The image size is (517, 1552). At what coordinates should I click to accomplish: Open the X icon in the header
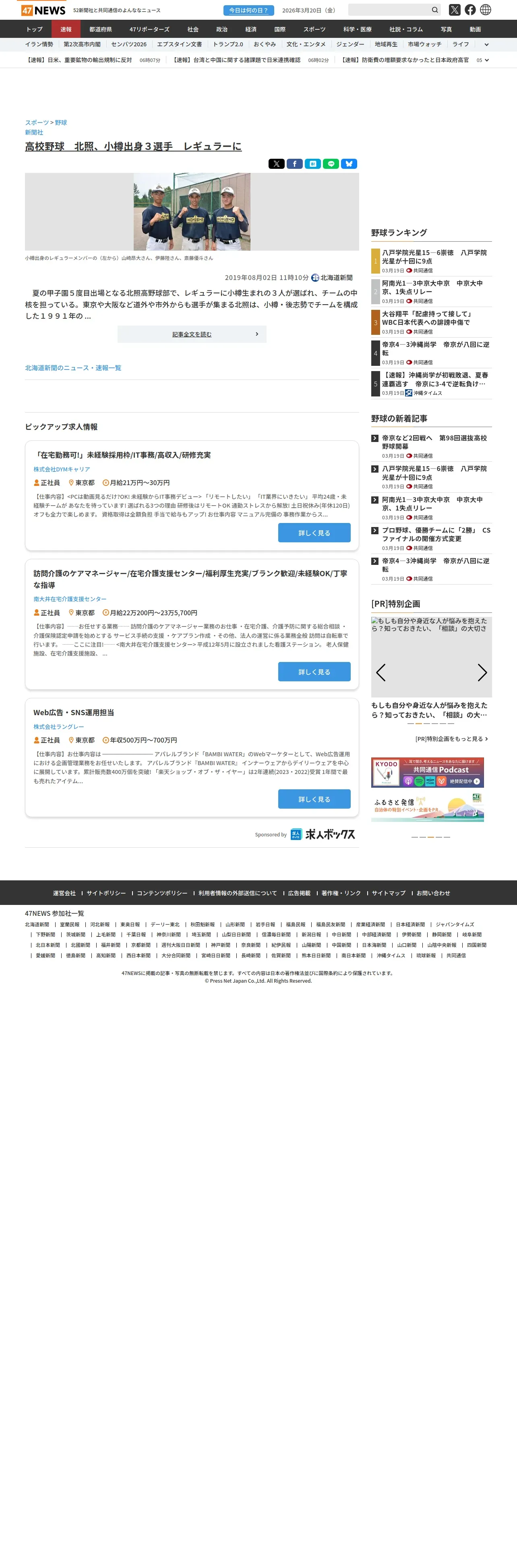455,10
